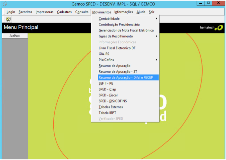Viewport: 226px width, 160px height.
Task: Open the Informações menu
Action: pyautogui.click(x=124, y=12)
